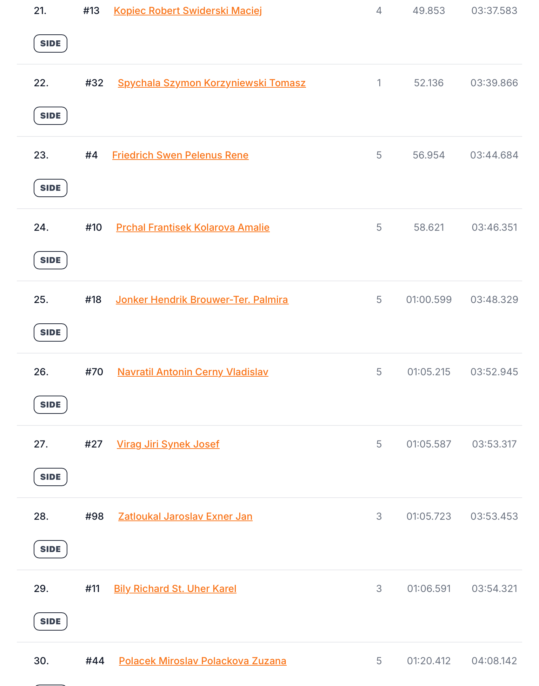Image resolution: width=539 pixels, height=686 pixels.
Task: Click SIDE badge under position 26
Action: pos(51,405)
